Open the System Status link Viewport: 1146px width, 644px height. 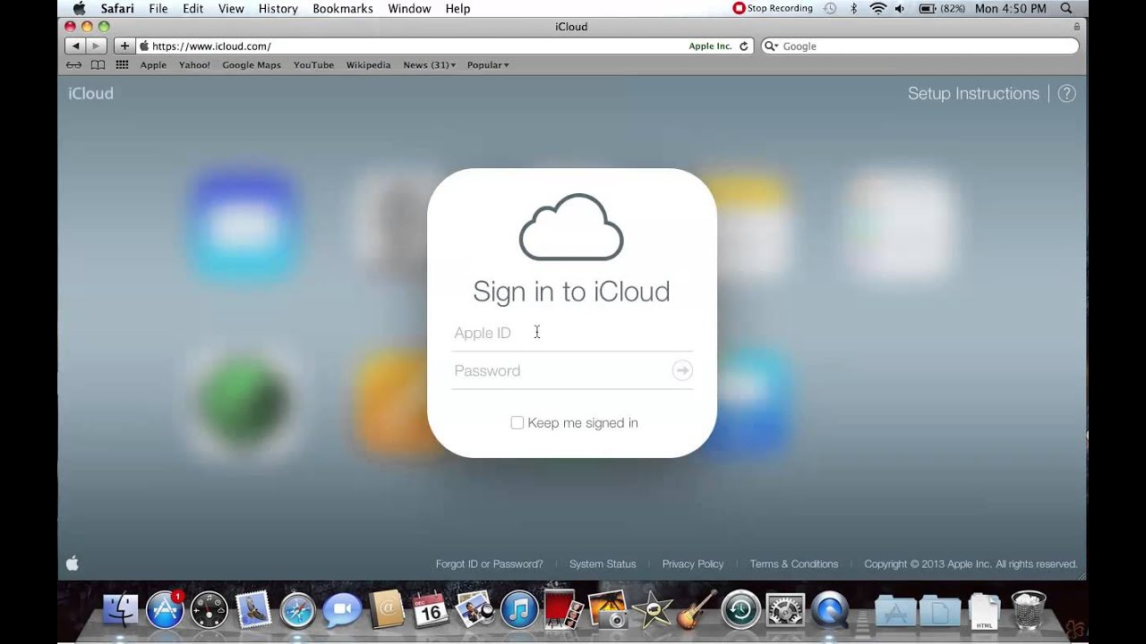tap(603, 564)
